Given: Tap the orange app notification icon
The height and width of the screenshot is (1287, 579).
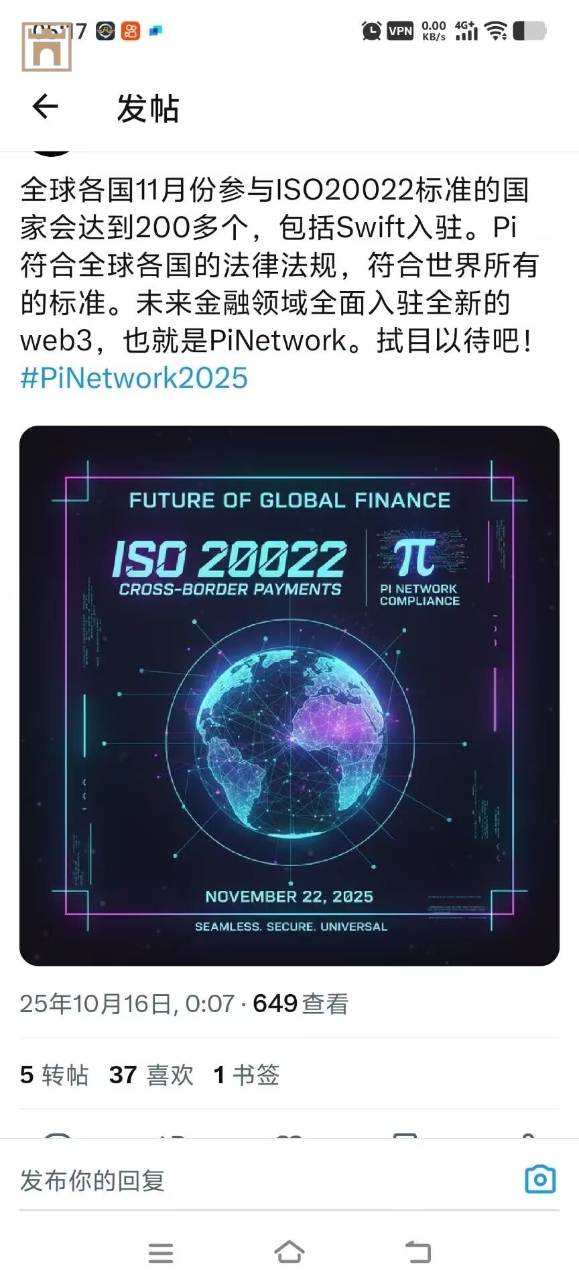Looking at the screenshot, I should pyautogui.click(x=131, y=31).
